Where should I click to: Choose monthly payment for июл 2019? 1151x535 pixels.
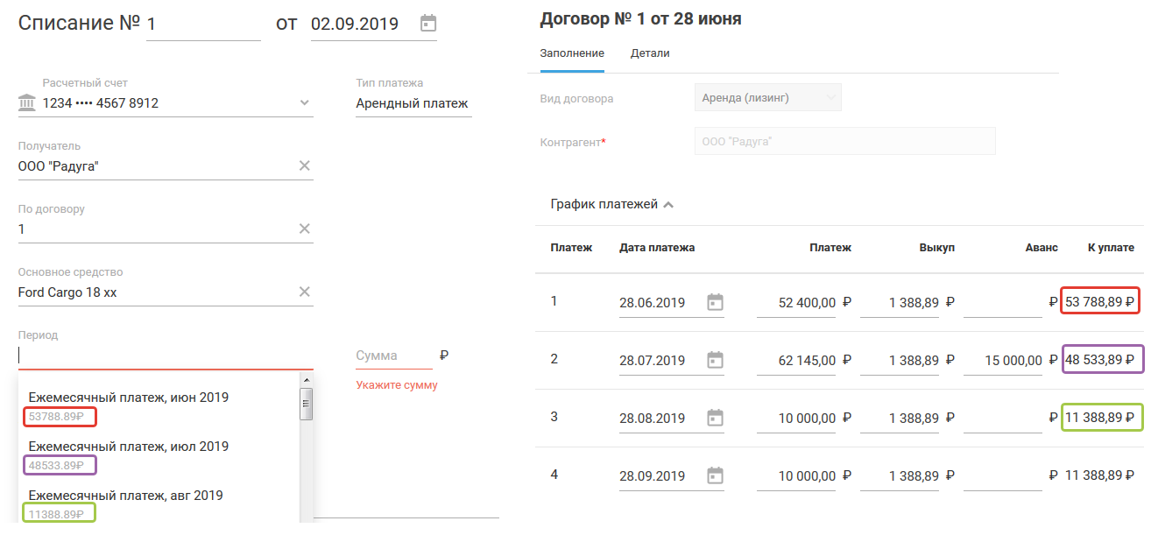point(128,447)
